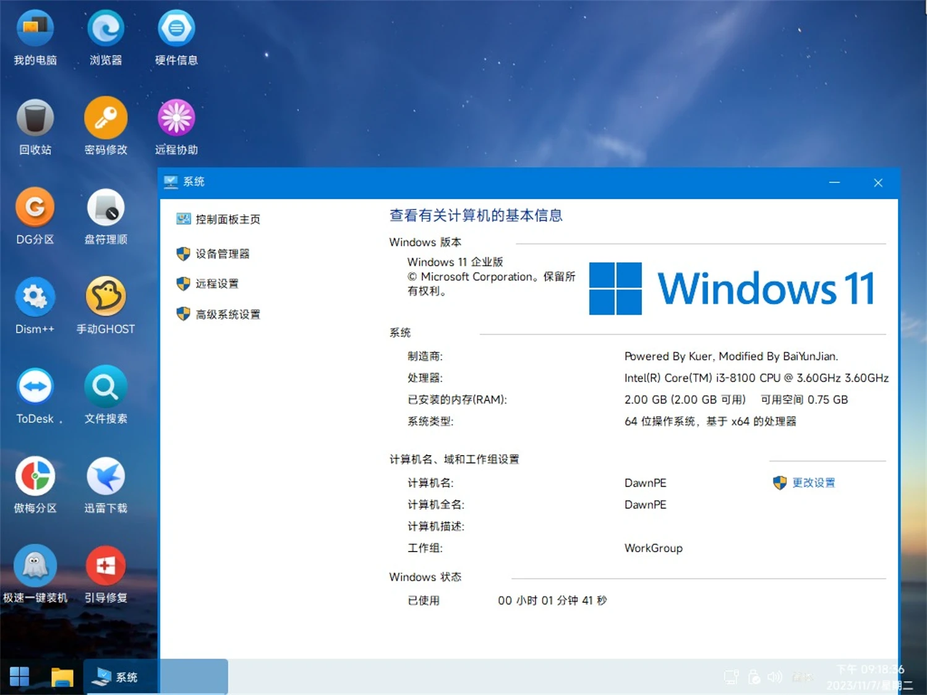The image size is (927, 695).
Task: Open the Windows Start menu
Action: click(19, 676)
